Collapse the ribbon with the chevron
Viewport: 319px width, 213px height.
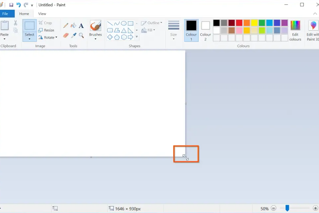pyautogui.click(x=315, y=13)
